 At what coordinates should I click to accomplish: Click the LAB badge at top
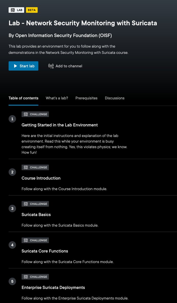(x=16, y=10)
